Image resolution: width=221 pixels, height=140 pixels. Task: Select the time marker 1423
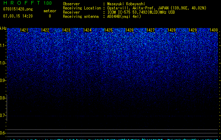66,30
